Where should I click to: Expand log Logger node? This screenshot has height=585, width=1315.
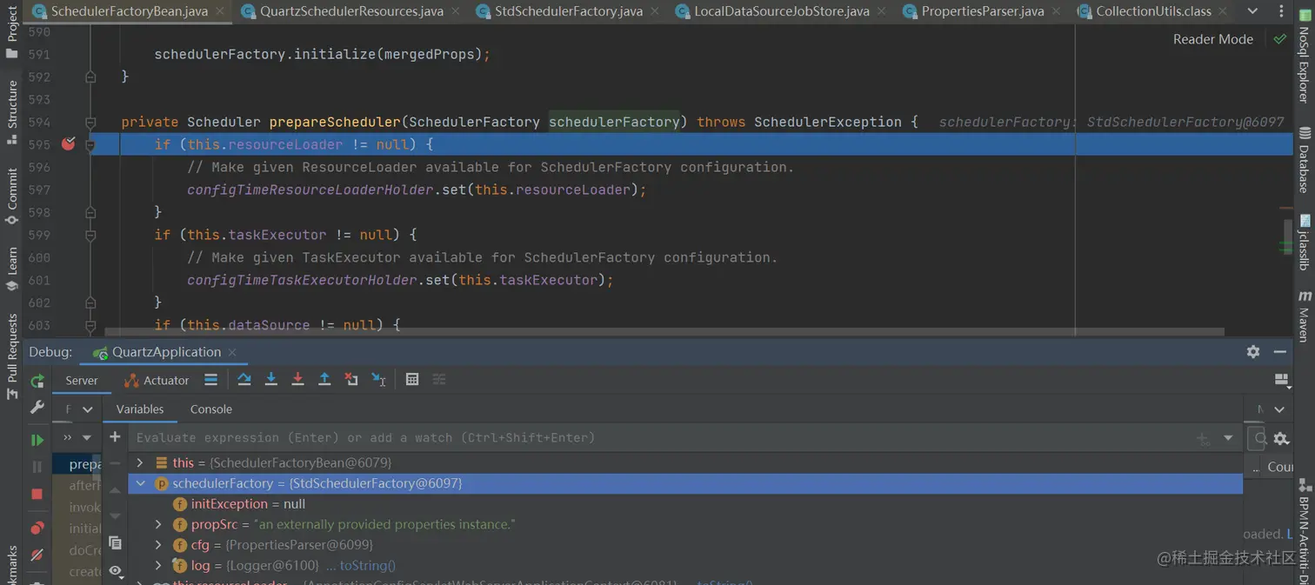(158, 565)
